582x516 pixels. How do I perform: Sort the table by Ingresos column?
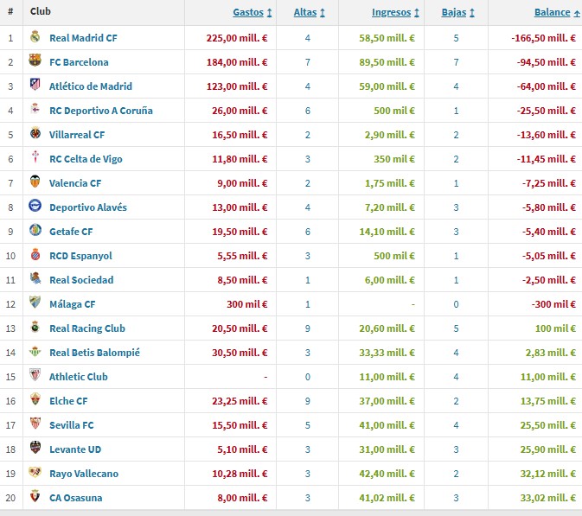tap(395, 12)
